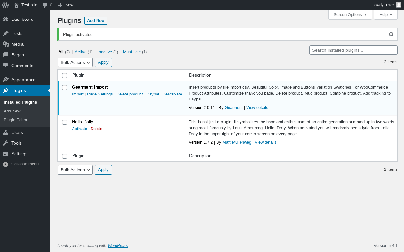This screenshot has height=252, width=404.
Task: Click the Dashboard gauge icon
Action: tap(6, 19)
